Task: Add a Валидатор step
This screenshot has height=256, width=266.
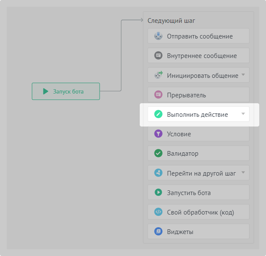Action: pyautogui.click(x=198, y=153)
